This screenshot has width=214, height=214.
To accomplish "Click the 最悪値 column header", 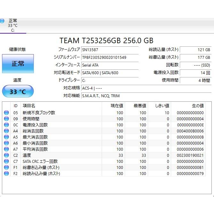I will pos(137,106).
